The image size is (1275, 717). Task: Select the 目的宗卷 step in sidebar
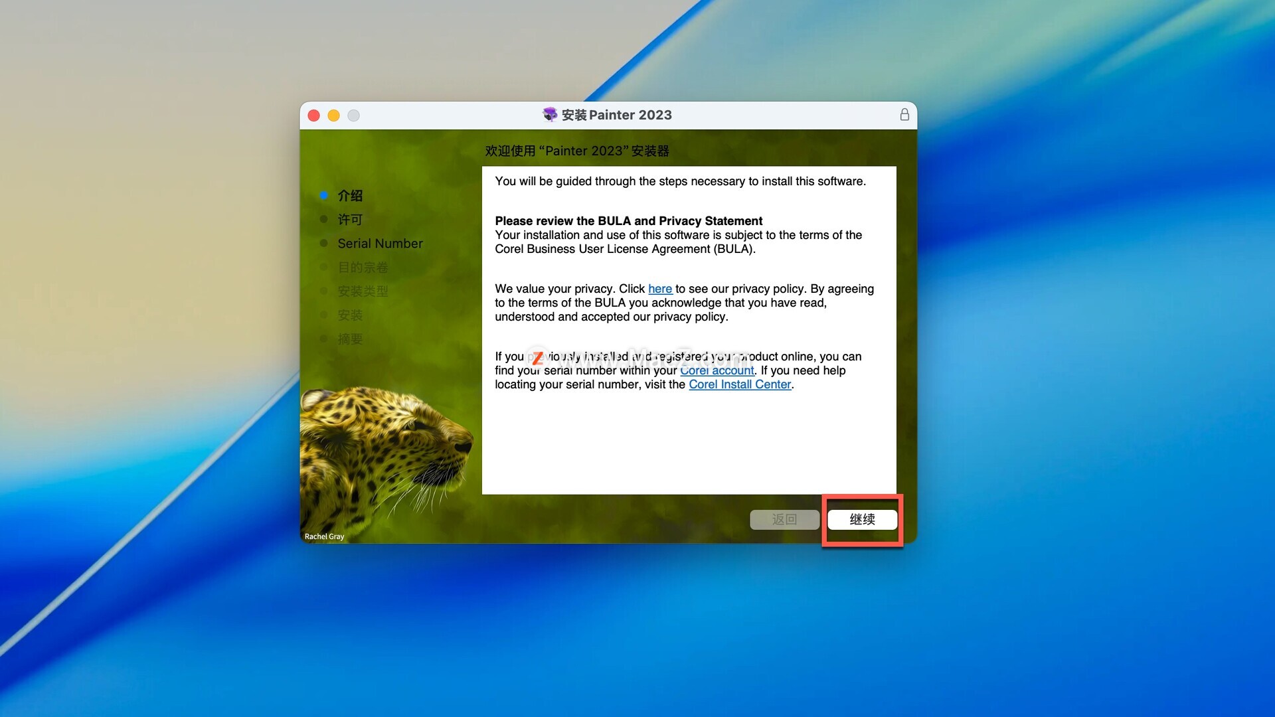[363, 268]
